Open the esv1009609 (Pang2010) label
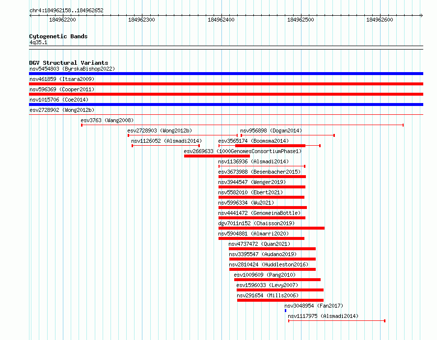The width and height of the screenshot is (437, 340). [x=265, y=275]
